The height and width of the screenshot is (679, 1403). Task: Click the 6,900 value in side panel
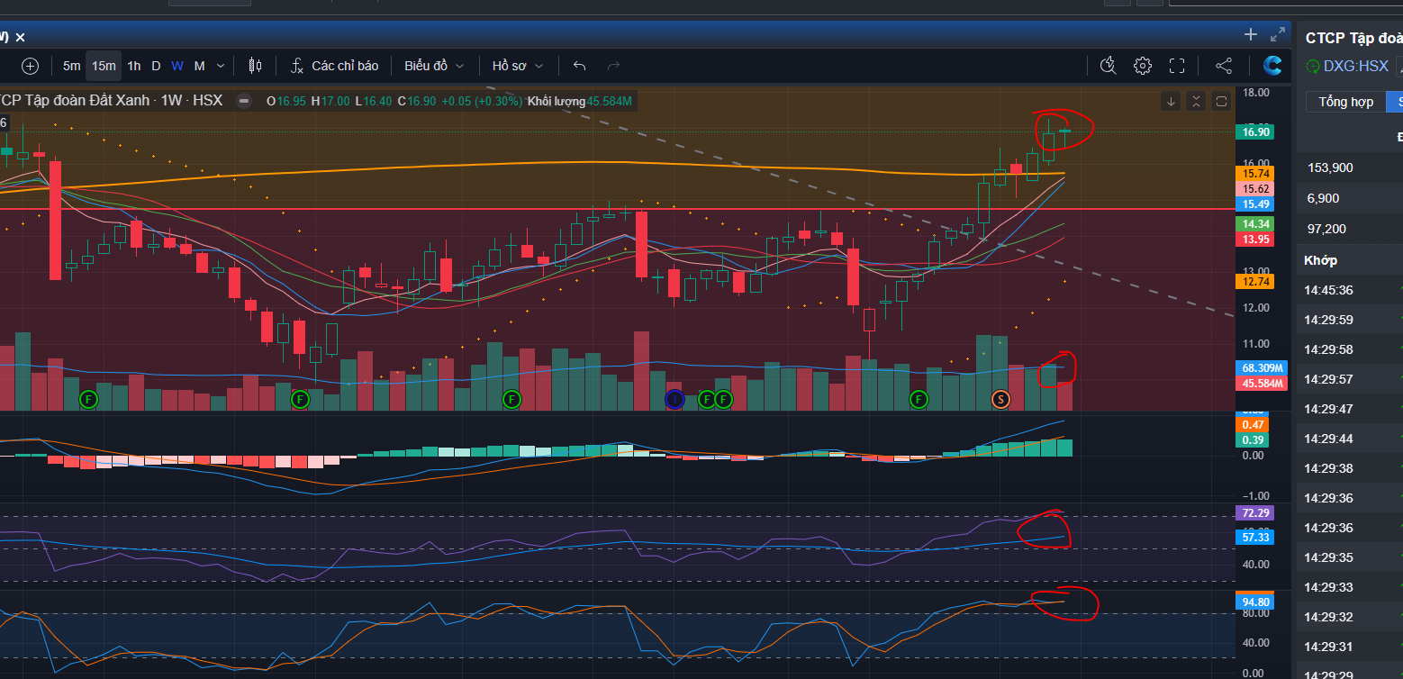[1323, 198]
